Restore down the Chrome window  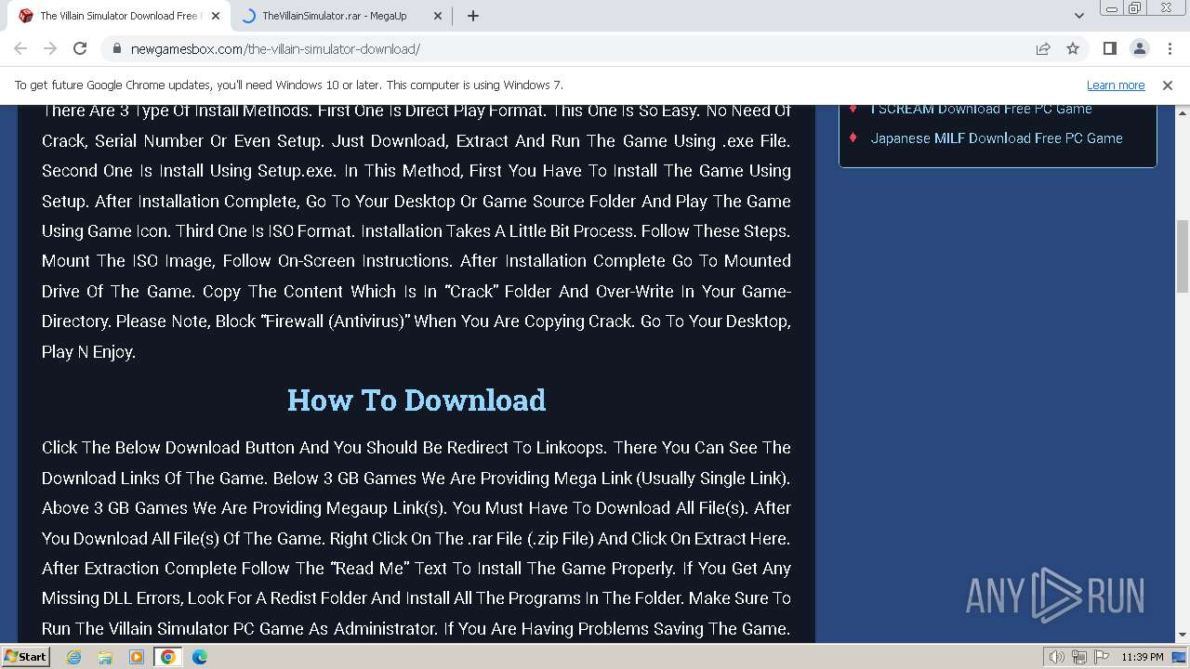coord(1134,8)
